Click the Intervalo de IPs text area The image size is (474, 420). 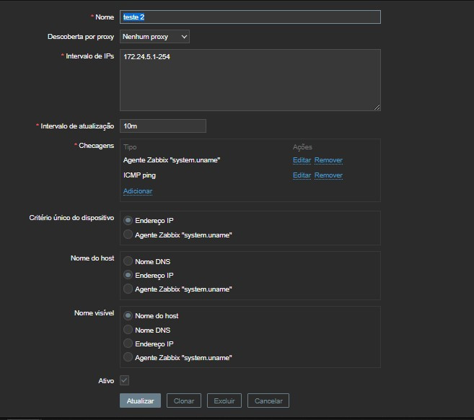click(x=250, y=79)
